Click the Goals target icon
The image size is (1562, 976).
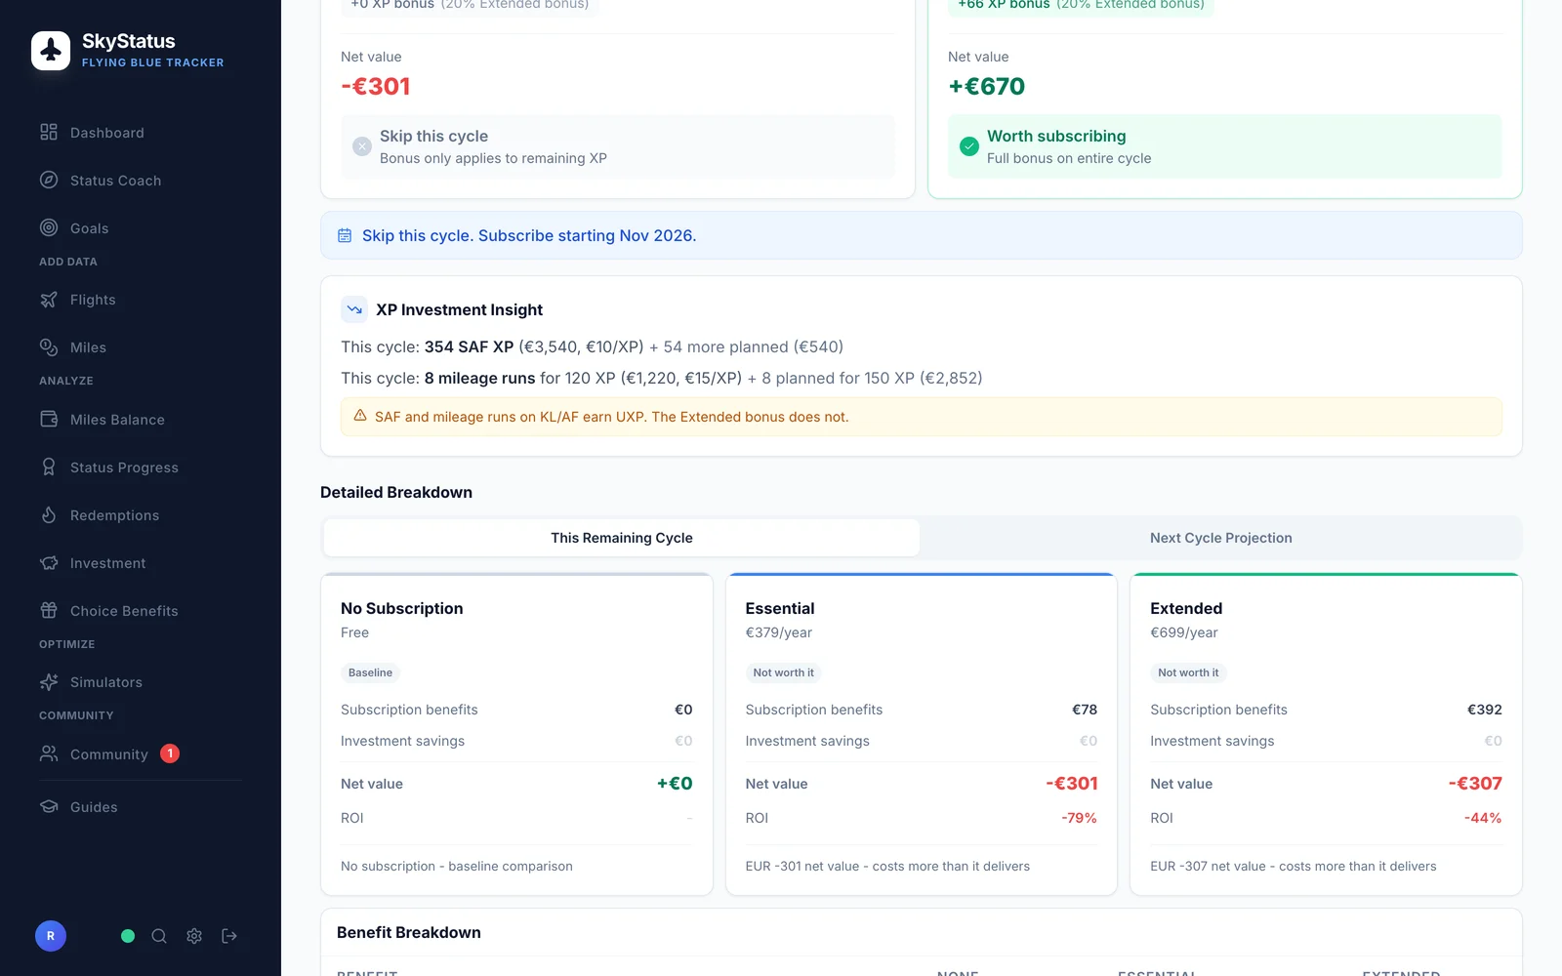point(49,227)
